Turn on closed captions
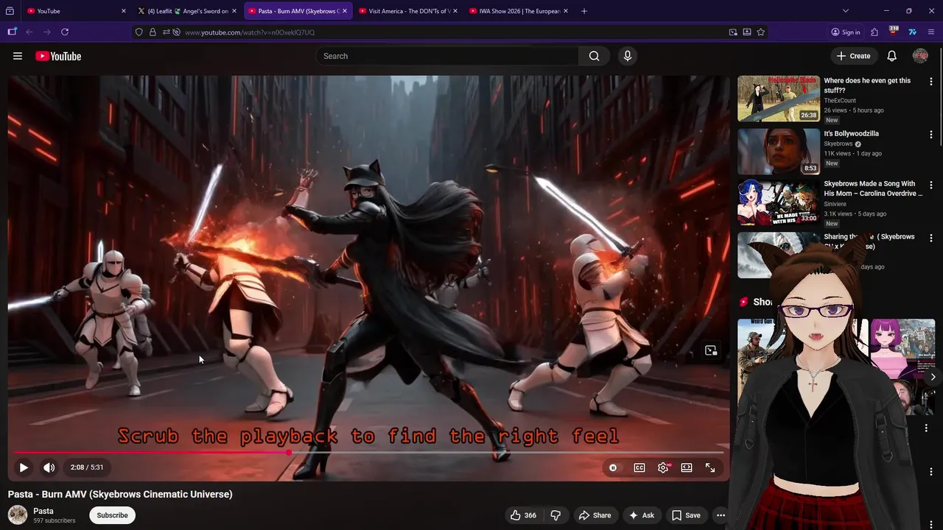 point(639,467)
